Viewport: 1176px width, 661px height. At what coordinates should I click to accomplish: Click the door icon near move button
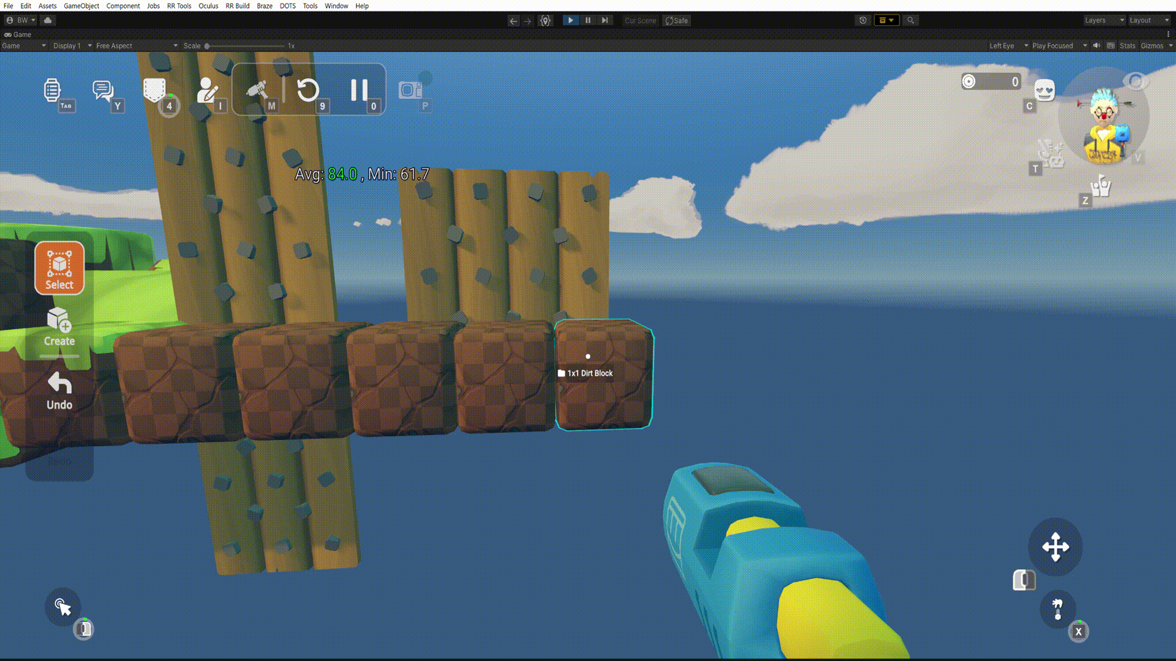1023,580
